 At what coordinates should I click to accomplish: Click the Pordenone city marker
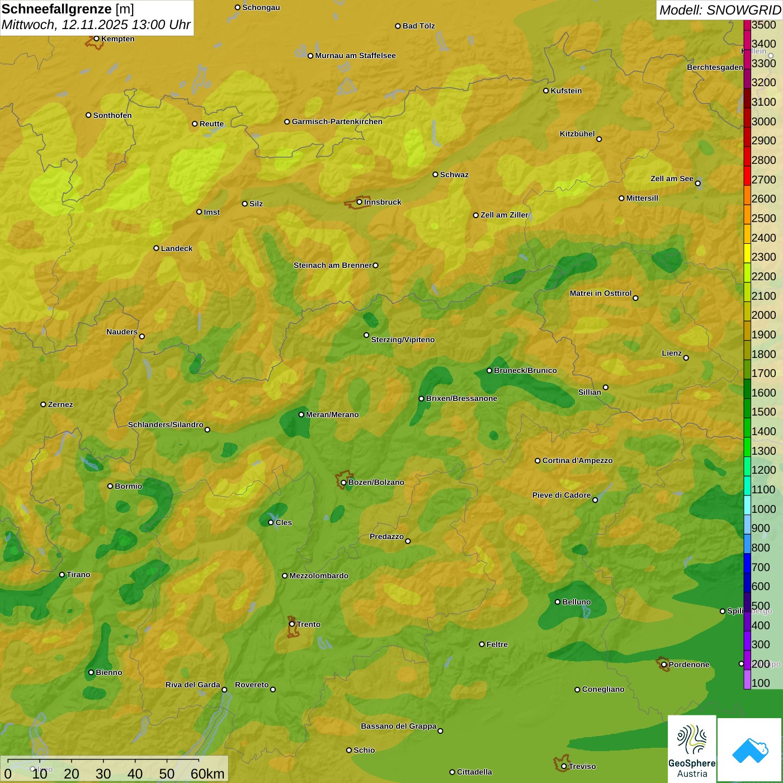point(664,664)
